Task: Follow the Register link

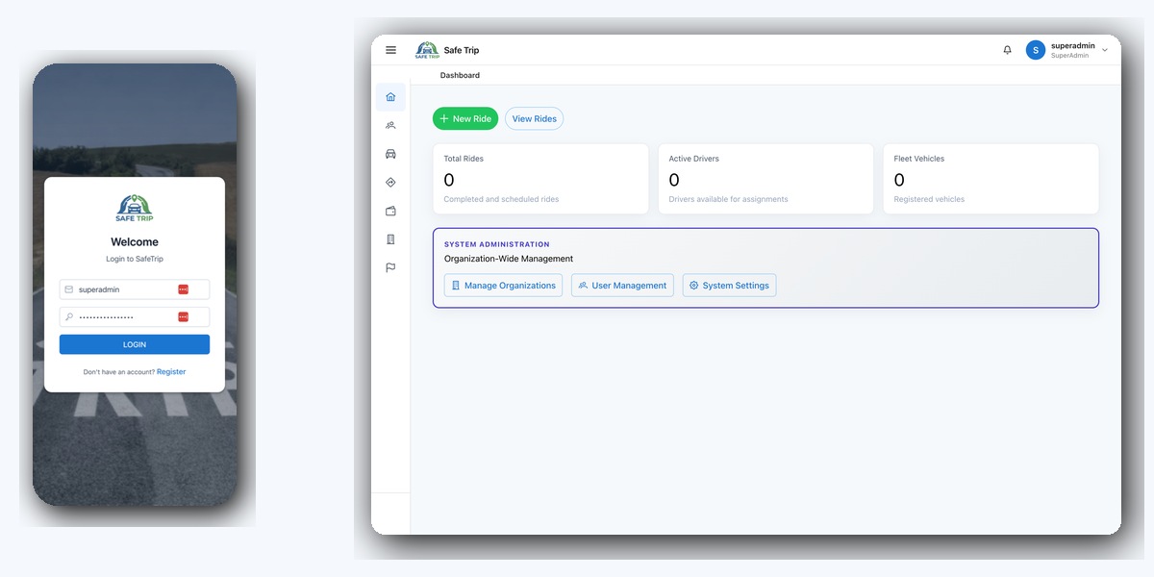Action: [x=171, y=371]
